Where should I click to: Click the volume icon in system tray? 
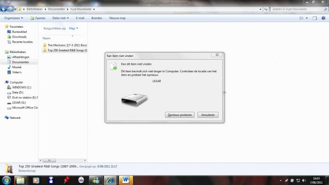pyautogui.click(x=304, y=180)
